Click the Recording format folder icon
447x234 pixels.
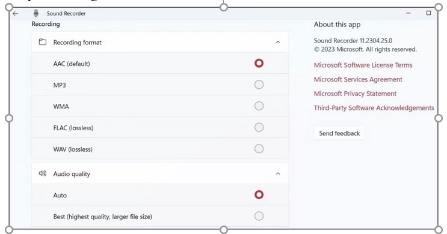pyautogui.click(x=43, y=42)
